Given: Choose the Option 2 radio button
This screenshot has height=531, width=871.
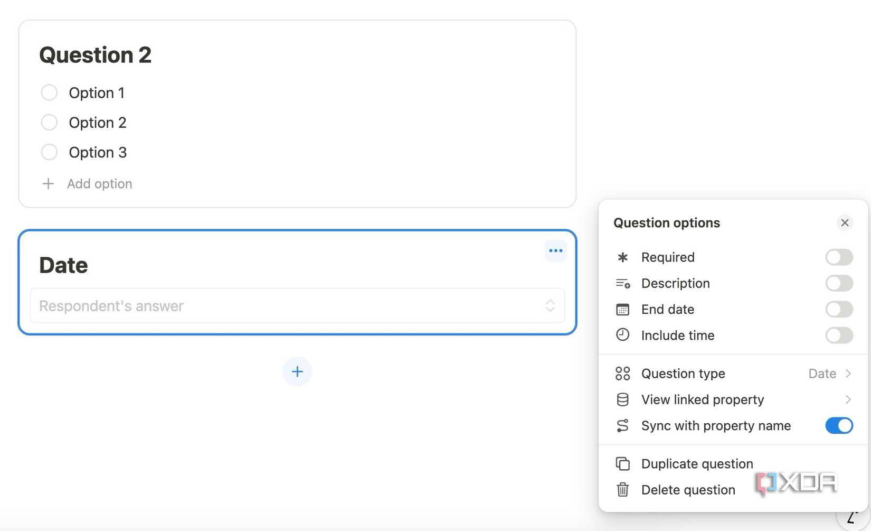Looking at the screenshot, I should [x=49, y=123].
